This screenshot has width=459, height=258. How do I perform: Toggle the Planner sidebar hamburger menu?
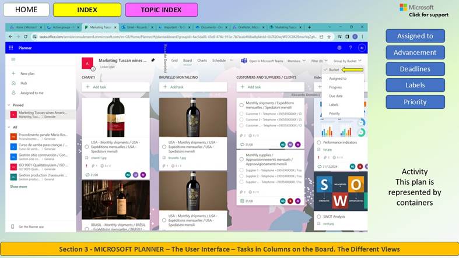pos(13,59)
